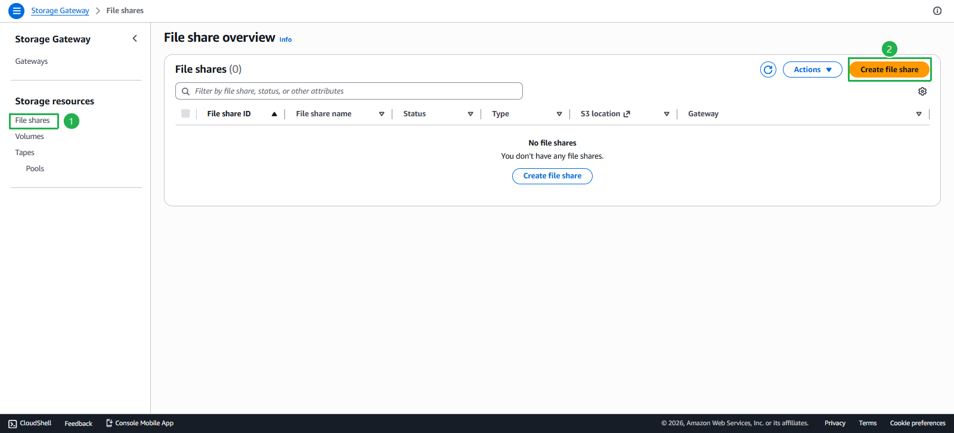Click the S3 location external link icon

coord(627,114)
